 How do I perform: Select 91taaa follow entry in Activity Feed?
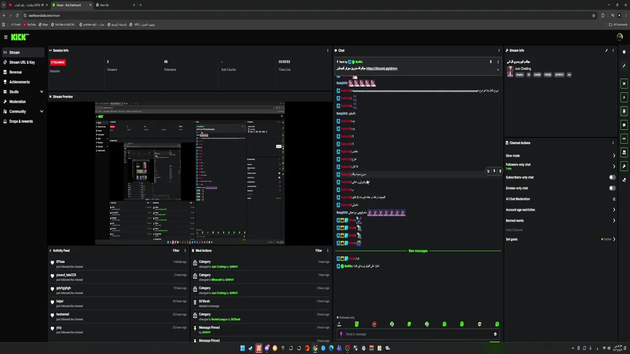coord(118,264)
